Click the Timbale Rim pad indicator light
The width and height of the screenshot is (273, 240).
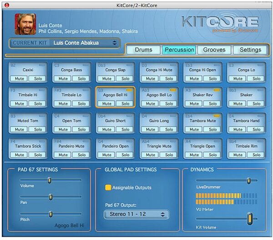coord(260,141)
